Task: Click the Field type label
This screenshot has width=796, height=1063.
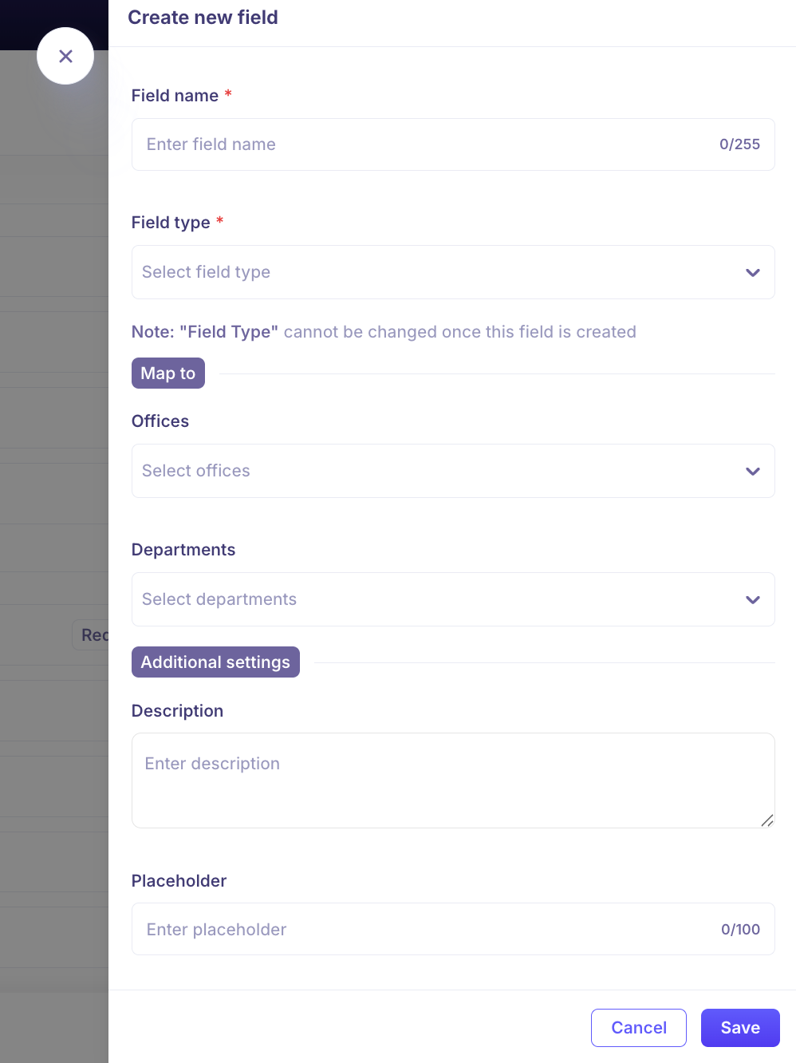Action: coord(171,223)
